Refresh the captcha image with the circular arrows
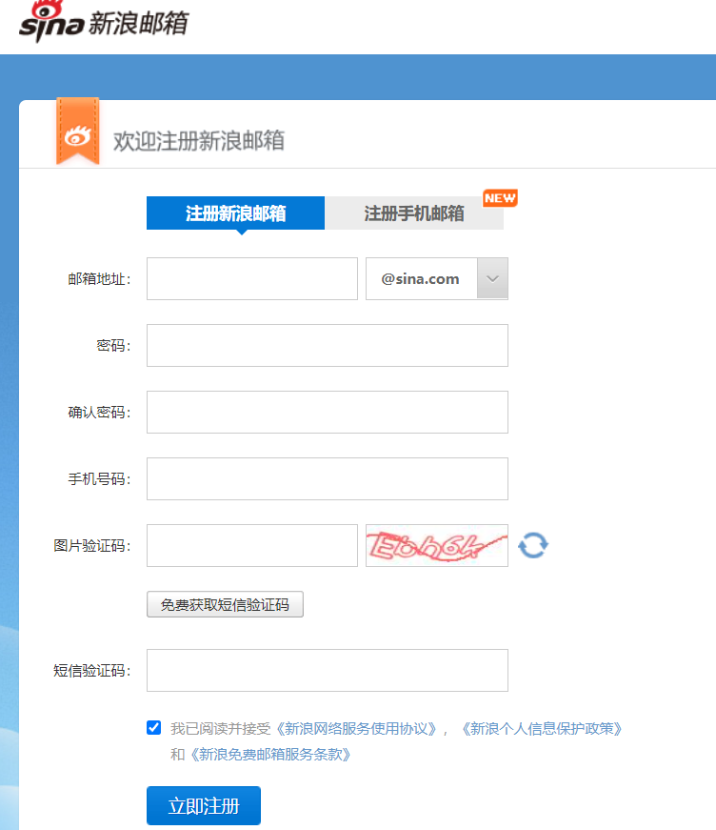Viewport: 716px width, 830px height. [533, 545]
